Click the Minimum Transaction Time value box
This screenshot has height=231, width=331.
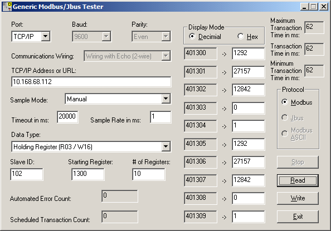coord(314,71)
